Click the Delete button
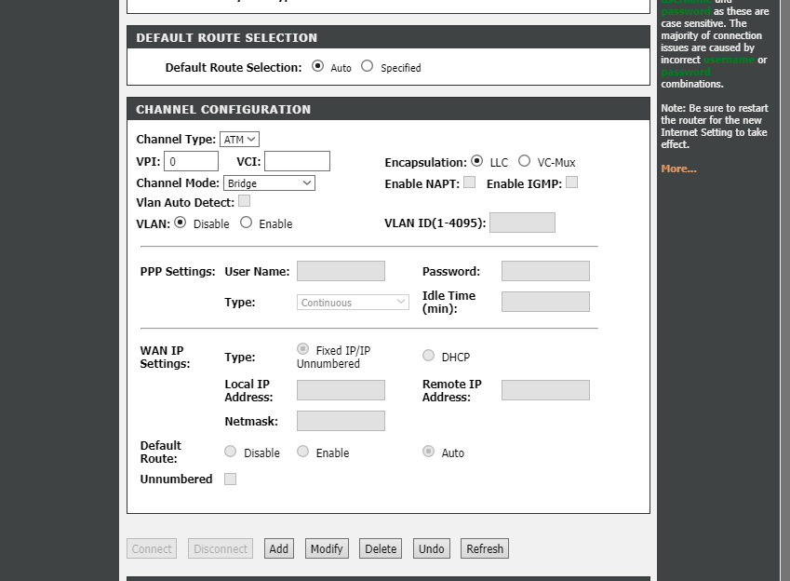 click(x=381, y=549)
